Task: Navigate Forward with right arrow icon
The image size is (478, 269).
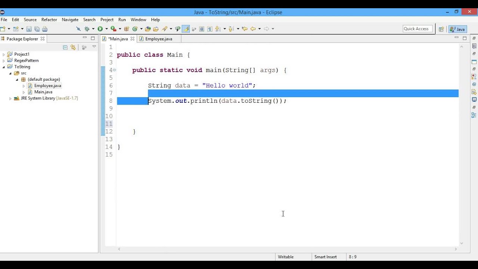Action: (267, 29)
